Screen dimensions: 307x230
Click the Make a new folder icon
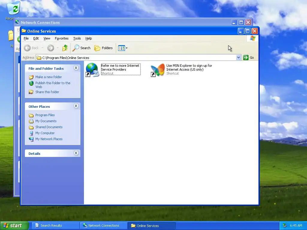(31, 77)
